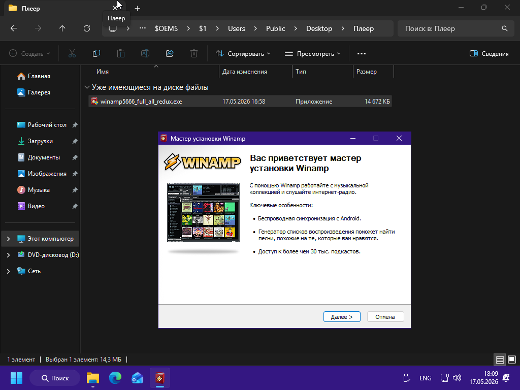Click the Paste clipboard icon
The width and height of the screenshot is (520, 390).
click(x=121, y=53)
